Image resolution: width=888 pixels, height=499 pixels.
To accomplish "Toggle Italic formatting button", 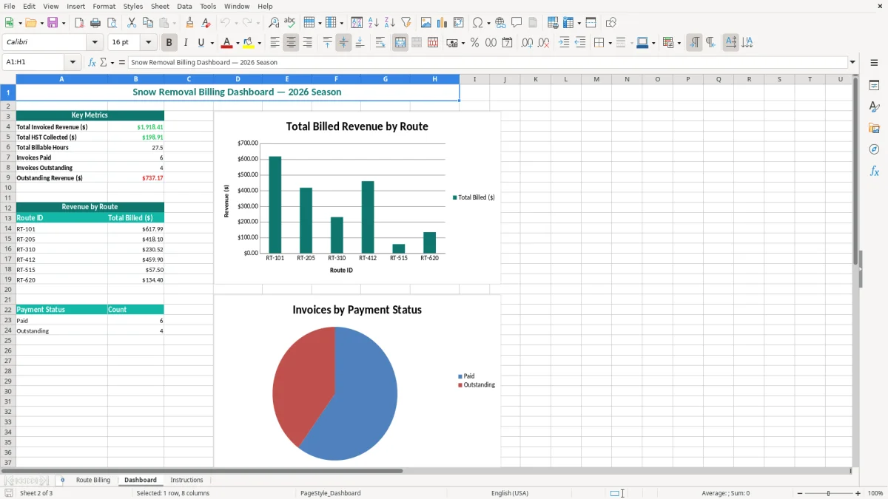I will click(x=185, y=43).
